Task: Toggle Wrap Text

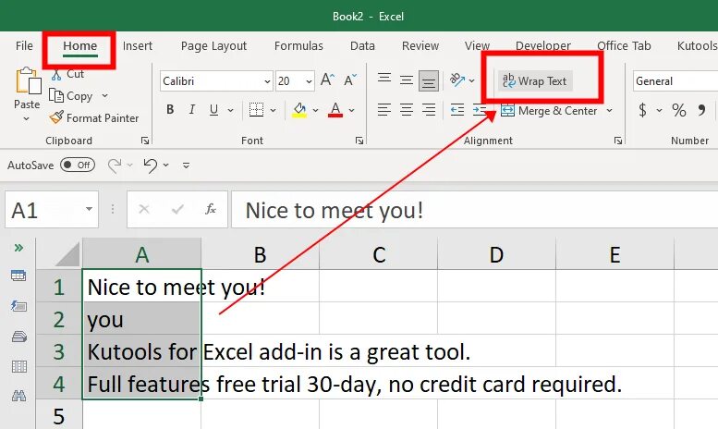Action: click(535, 81)
